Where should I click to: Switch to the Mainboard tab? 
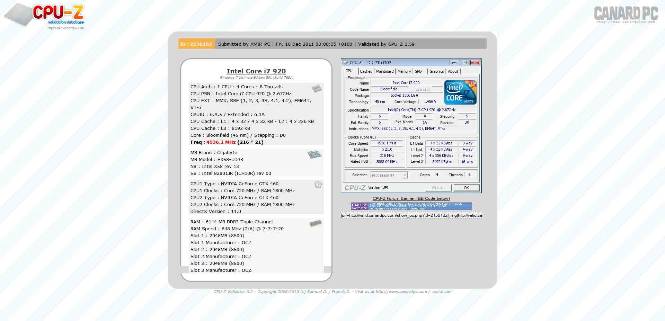tap(385, 71)
